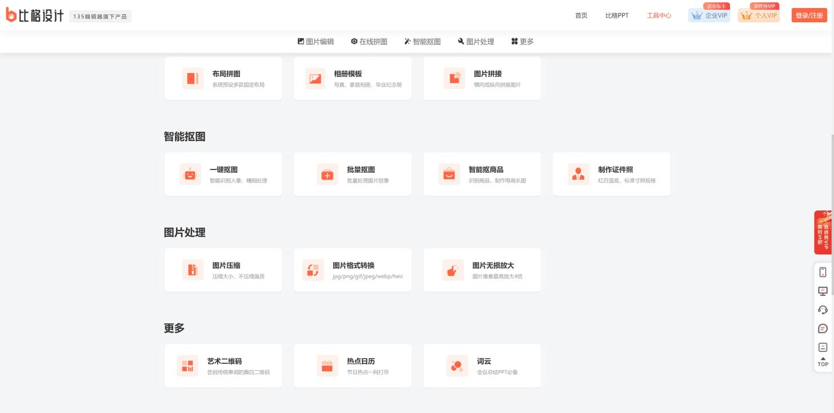Switch to the 图片处理 tab

[x=476, y=42]
